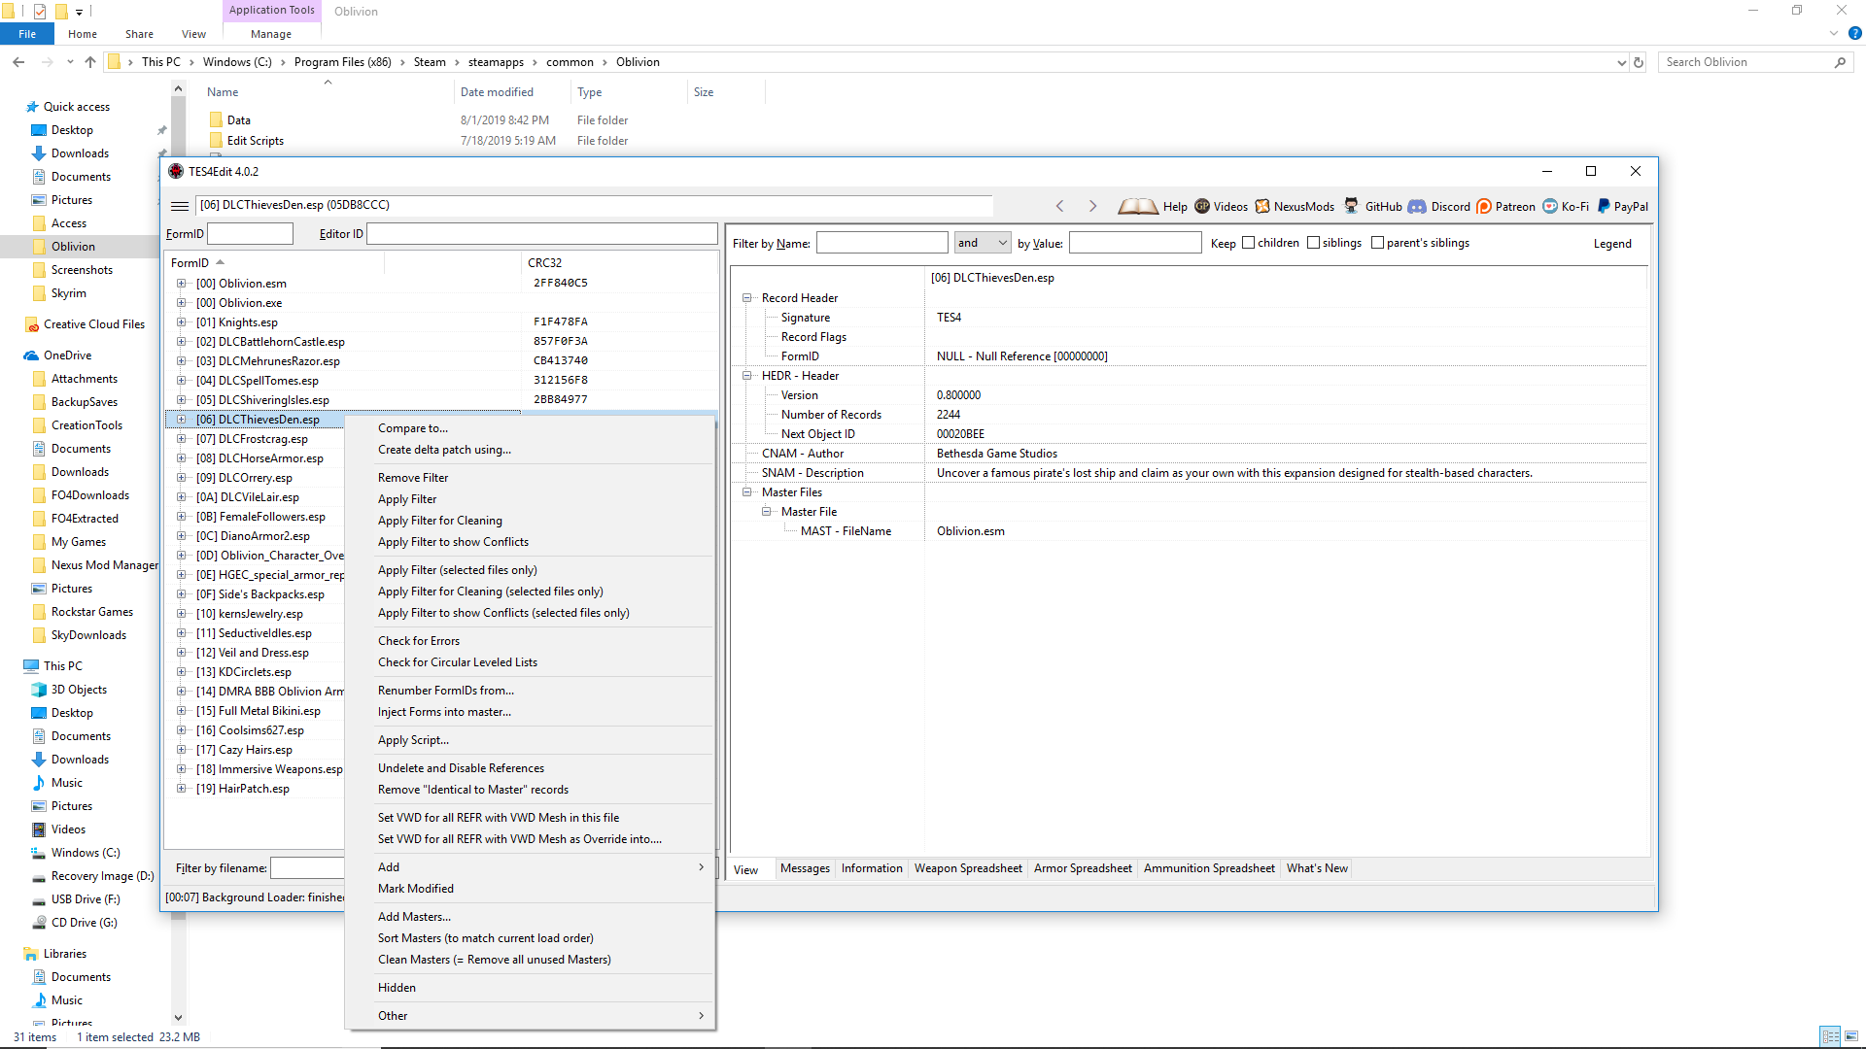Screen dimensions: 1866x1049
Task: Open Quick access star in navigation pane
Action: click(33, 107)
